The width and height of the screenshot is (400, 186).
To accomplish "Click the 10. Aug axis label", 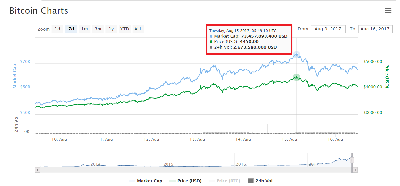I will click(x=59, y=139).
